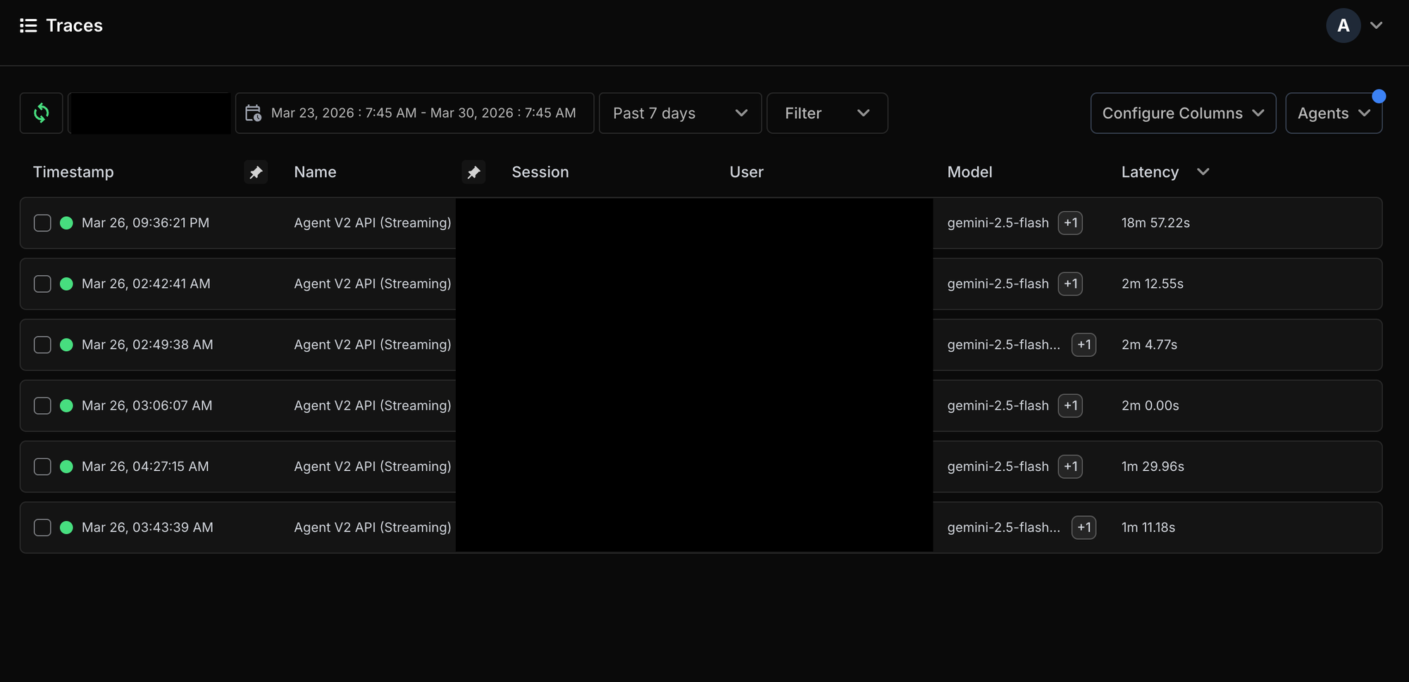Click the date range input field
Image resolution: width=1409 pixels, height=682 pixels.
(423, 113)
